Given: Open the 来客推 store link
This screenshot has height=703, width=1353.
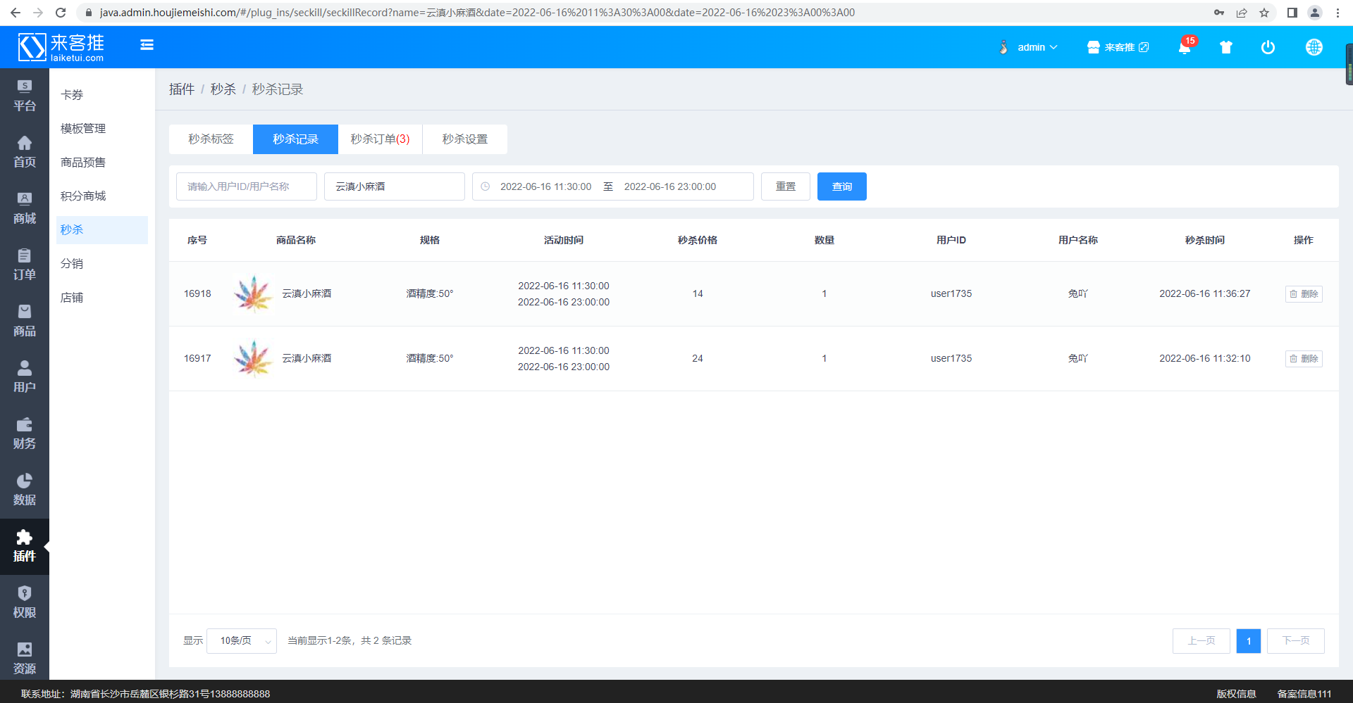Looking at the screenshot, I should (1118, 47).
